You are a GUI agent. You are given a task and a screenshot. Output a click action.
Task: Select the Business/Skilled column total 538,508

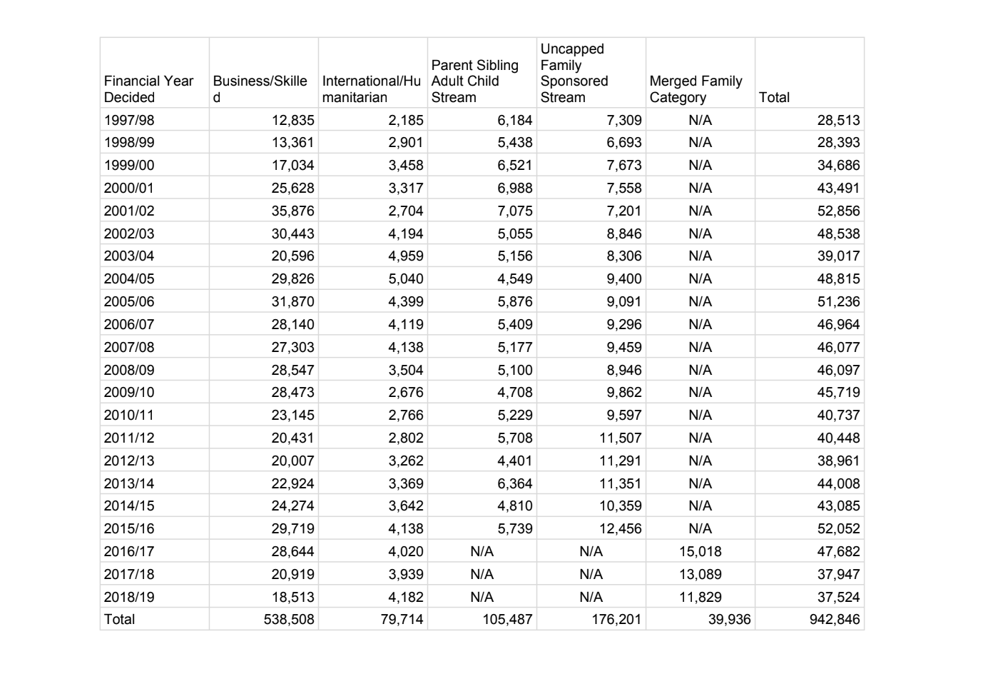pos(288,619)
